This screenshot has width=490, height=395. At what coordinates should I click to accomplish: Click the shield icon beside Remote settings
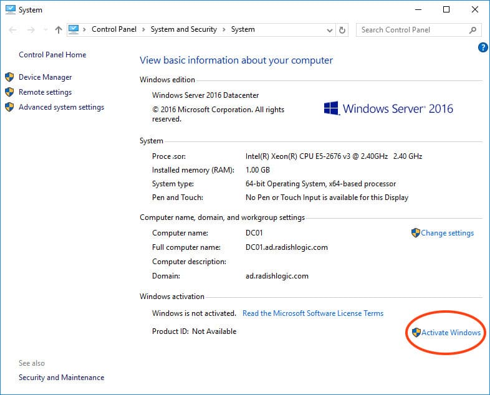tap(9, 92)
